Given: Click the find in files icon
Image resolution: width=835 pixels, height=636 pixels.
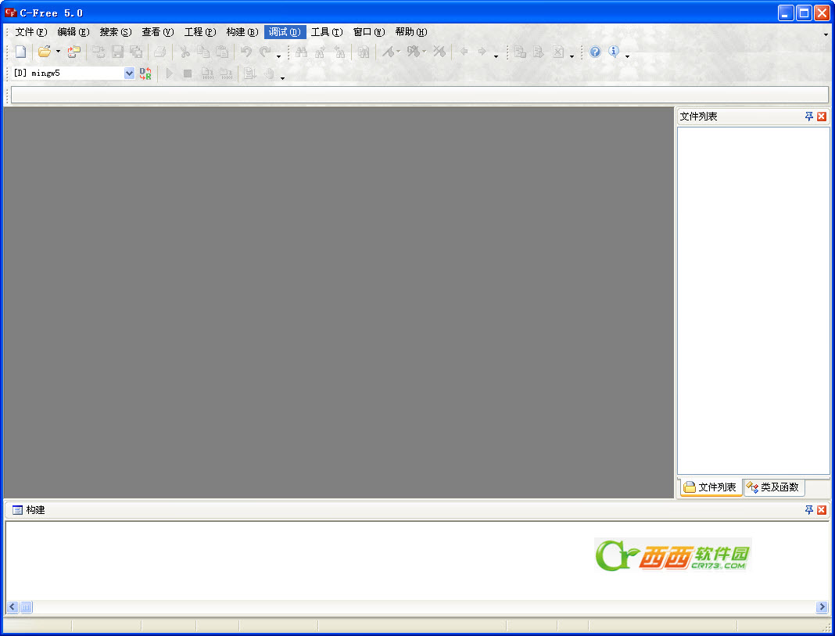Looking at the screenshot, I should click(x=364, y=52).
